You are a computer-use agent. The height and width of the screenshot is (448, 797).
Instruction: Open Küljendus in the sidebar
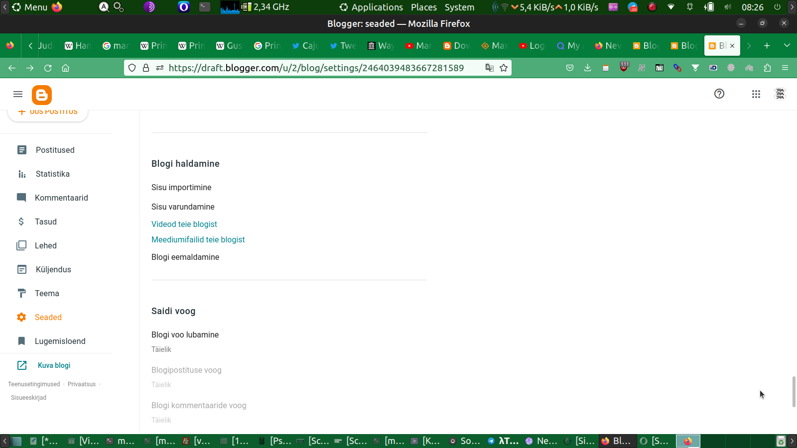pyautogui.click(x=53, y=269)
